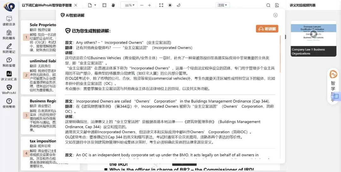Click the 听讲解 listen button
This screenshot has width=341, height=172.
(267, 29)
